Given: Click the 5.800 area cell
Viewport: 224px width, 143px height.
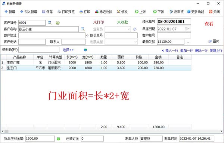Looking at the screenshot, I should click(x=121, y=62).
